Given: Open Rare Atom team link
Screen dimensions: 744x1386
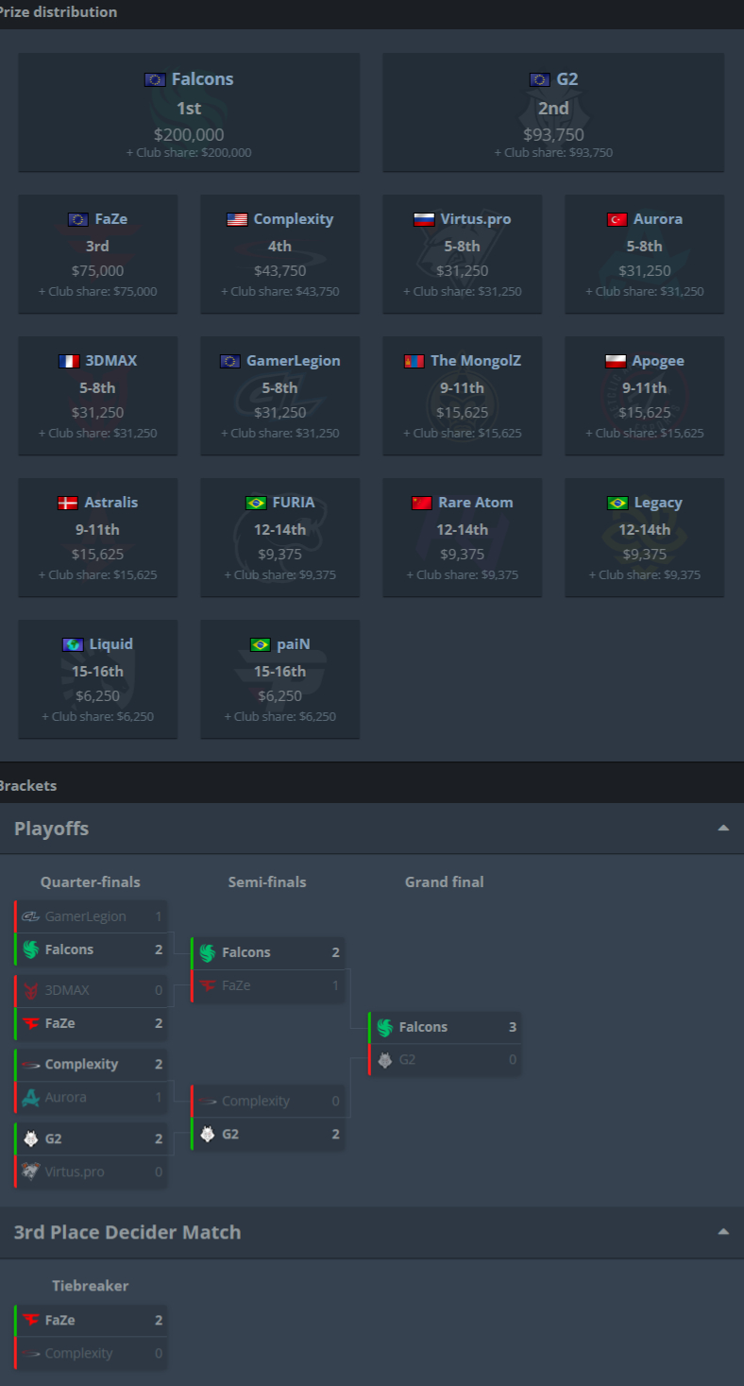Looking at the screenshot, I should tap(476, 503).
